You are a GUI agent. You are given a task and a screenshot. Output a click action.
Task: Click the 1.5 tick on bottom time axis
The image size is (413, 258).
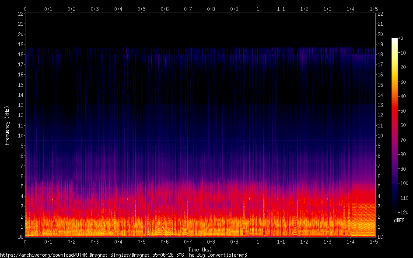click(x=374, y=241)
